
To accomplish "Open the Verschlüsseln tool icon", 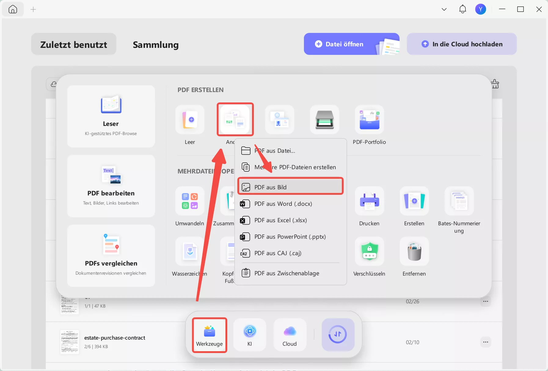I will tap(369, 251).
